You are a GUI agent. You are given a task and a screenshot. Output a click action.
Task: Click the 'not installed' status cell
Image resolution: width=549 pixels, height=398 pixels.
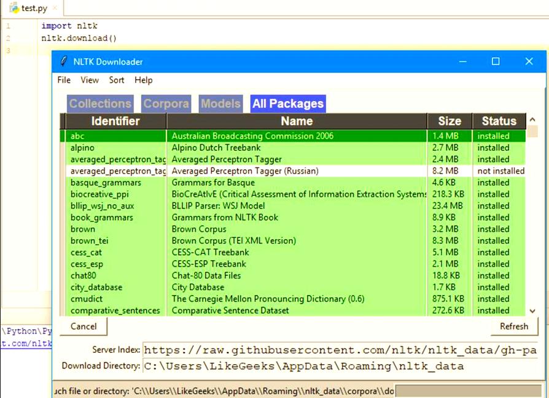pos(500,171)
